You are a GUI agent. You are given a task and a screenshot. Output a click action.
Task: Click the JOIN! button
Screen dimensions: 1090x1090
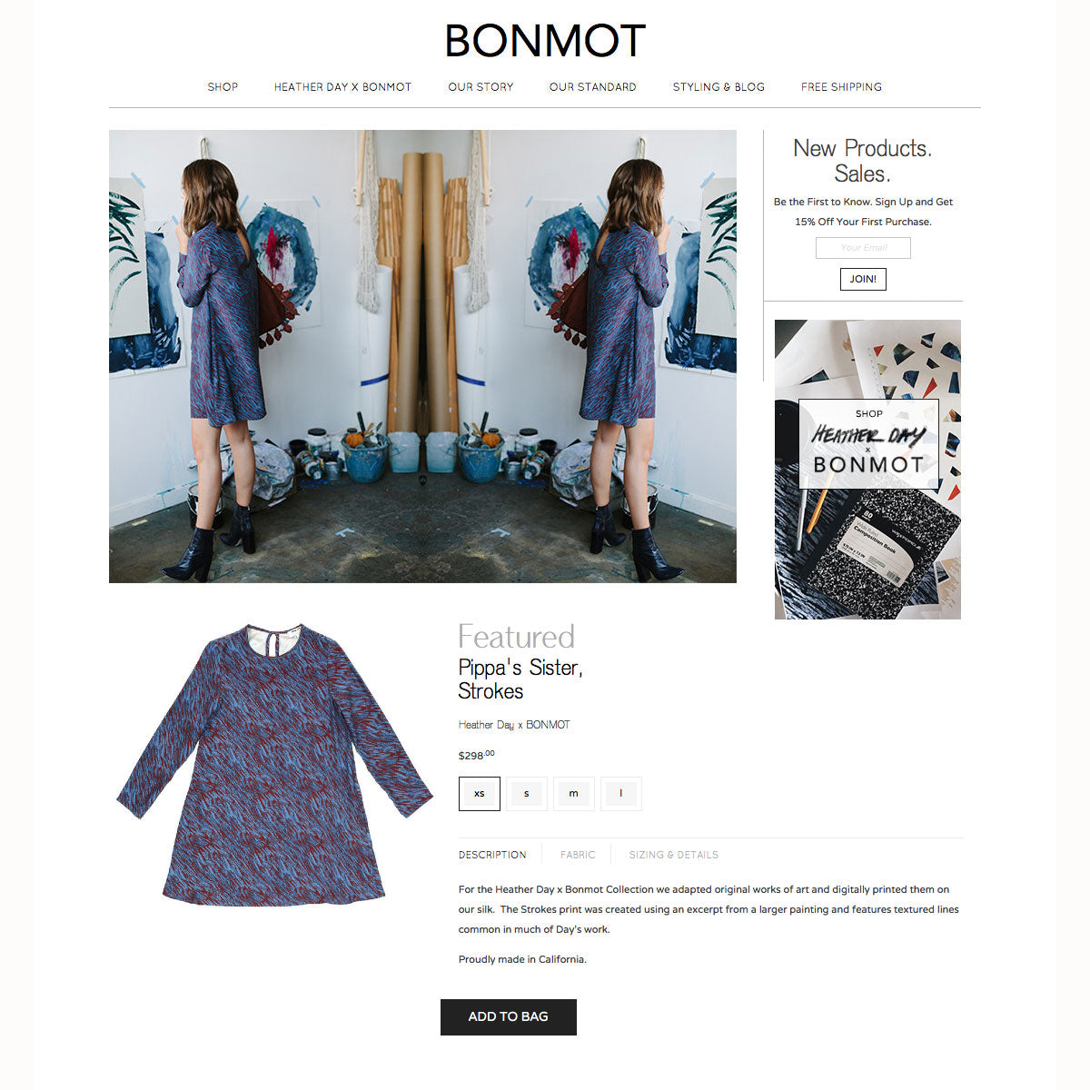click(863, 279)
